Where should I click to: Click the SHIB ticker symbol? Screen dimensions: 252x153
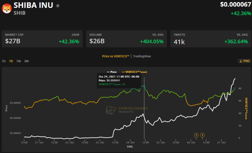tap(19, 13)
